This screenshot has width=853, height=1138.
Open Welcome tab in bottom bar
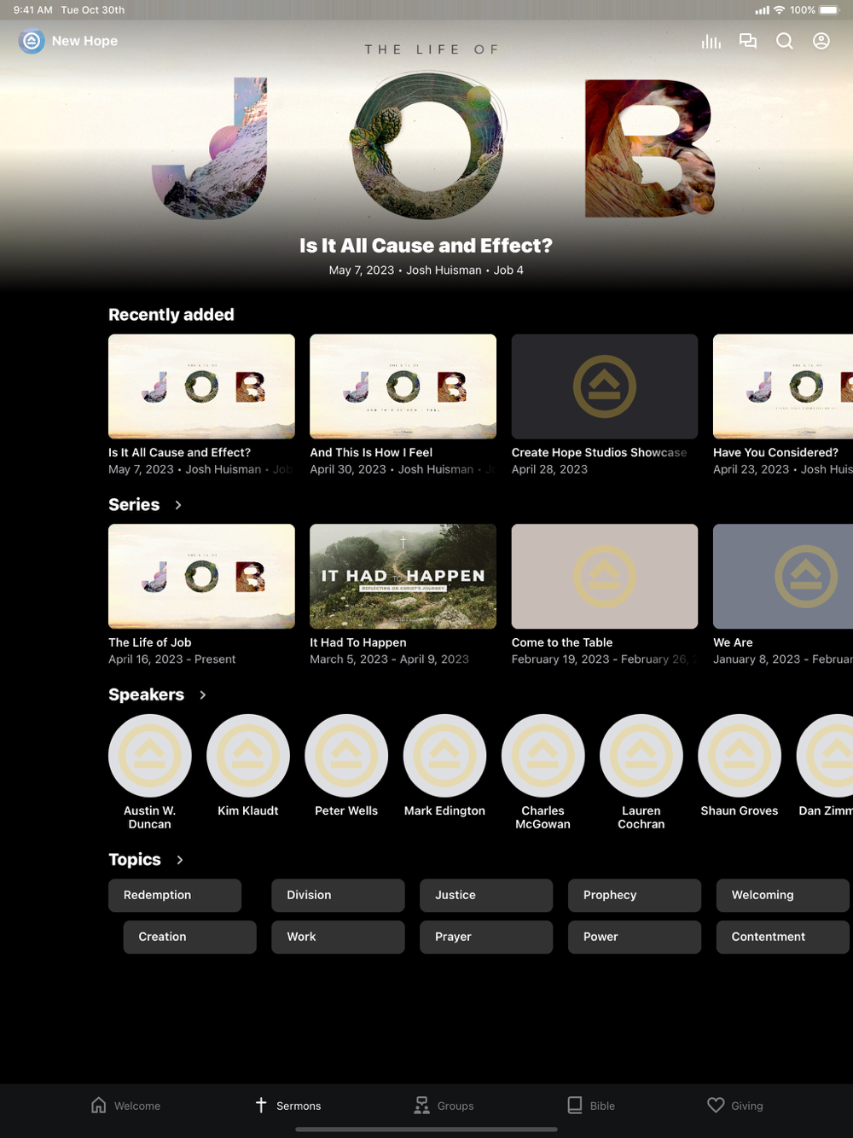pos(125,1106)
